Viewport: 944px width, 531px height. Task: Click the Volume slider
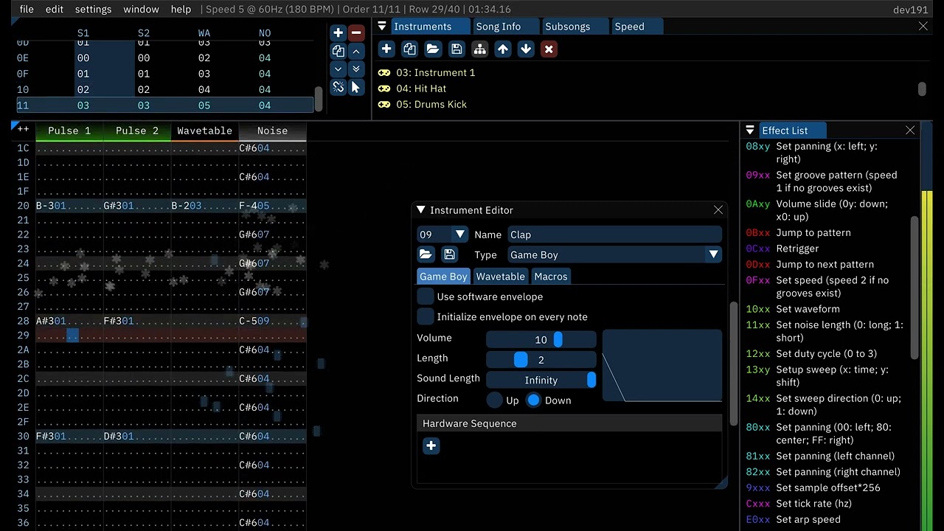[x=541, y=340]
